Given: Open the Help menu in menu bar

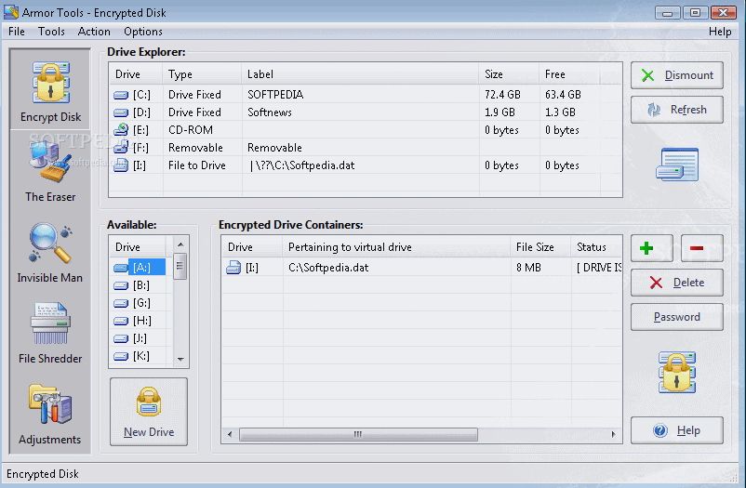Looking at the screenshot, I should coord(720,32).
